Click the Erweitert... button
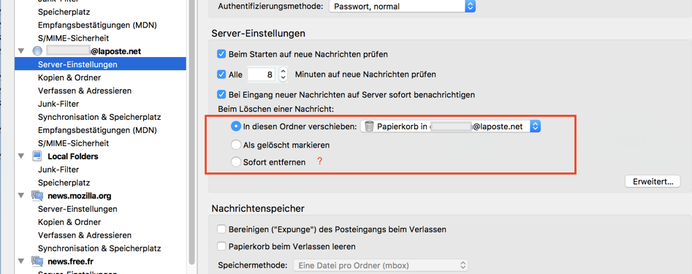This screenshot has height=274, width=692. [653, 181]
